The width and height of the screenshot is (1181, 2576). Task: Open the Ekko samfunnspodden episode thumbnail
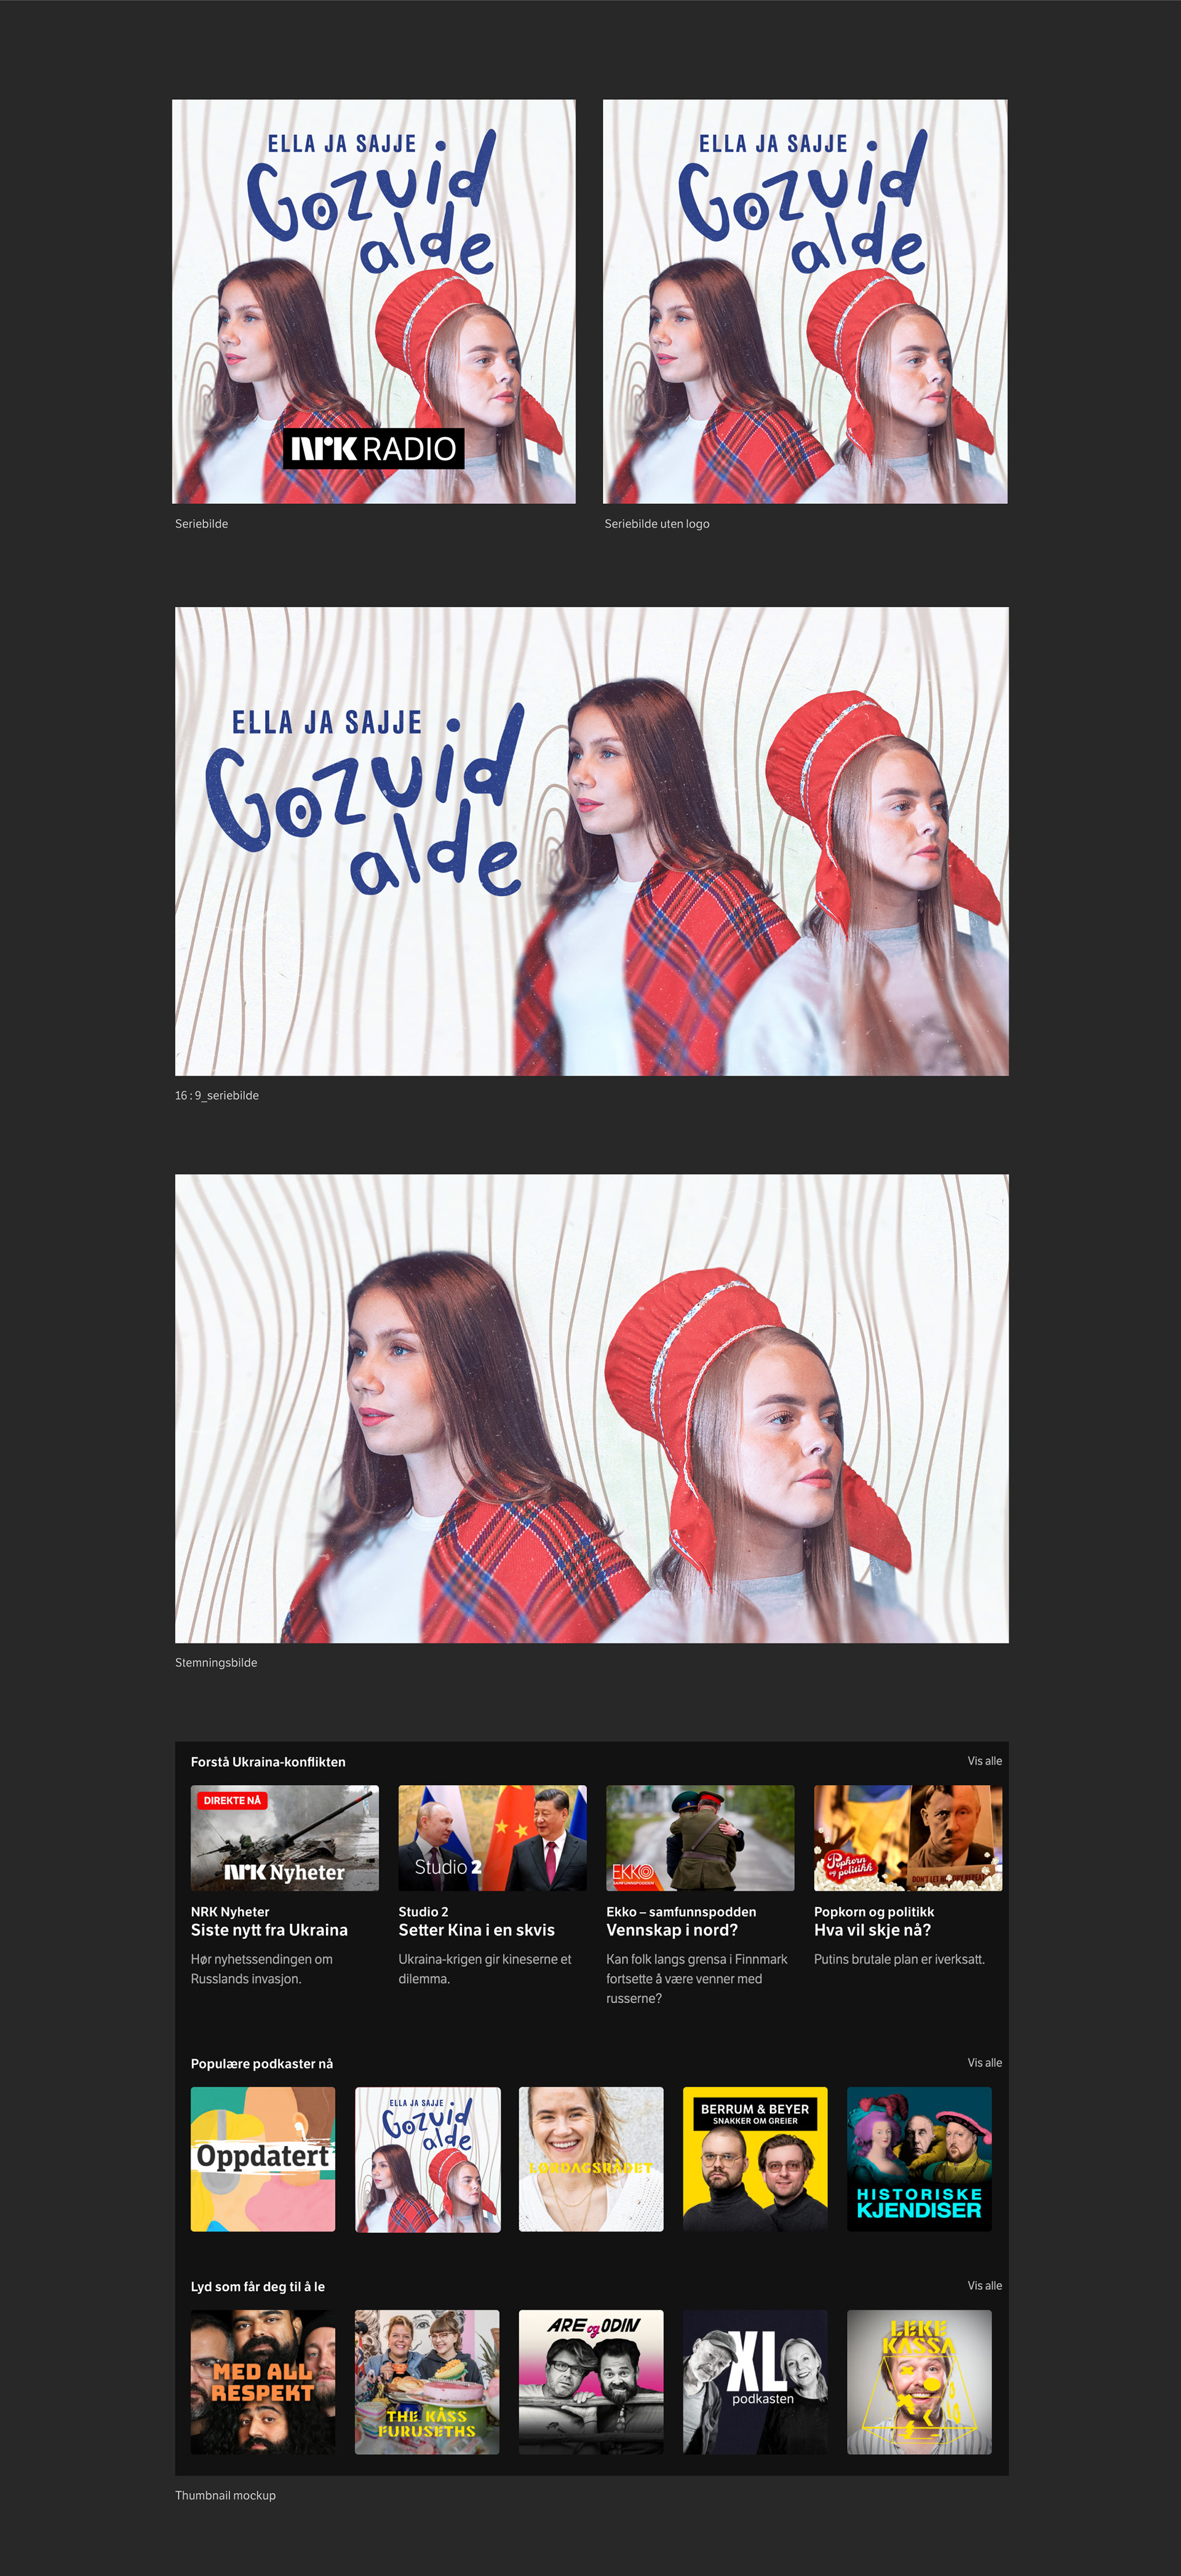pos(700,1838)
